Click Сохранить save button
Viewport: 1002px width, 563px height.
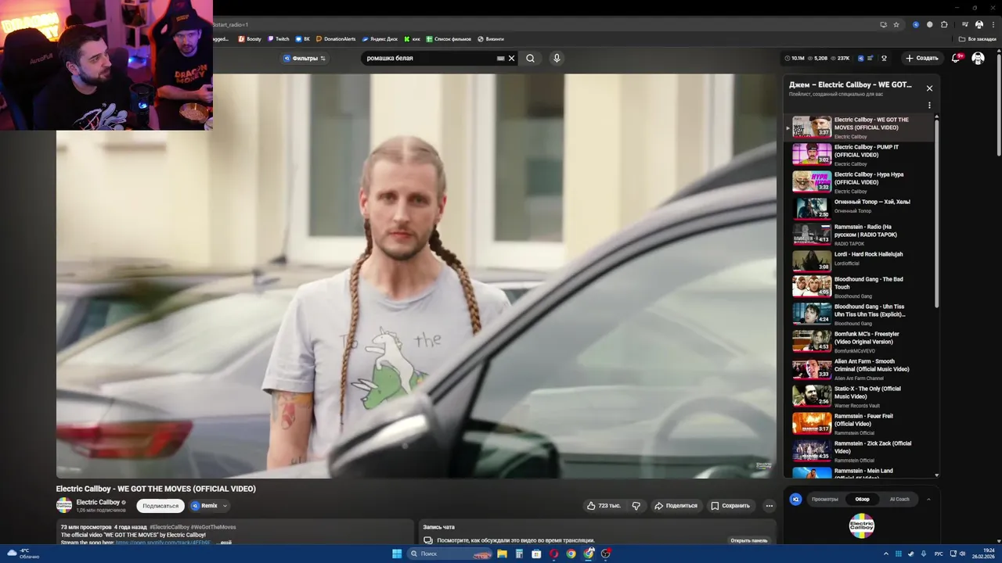point(730,506)
